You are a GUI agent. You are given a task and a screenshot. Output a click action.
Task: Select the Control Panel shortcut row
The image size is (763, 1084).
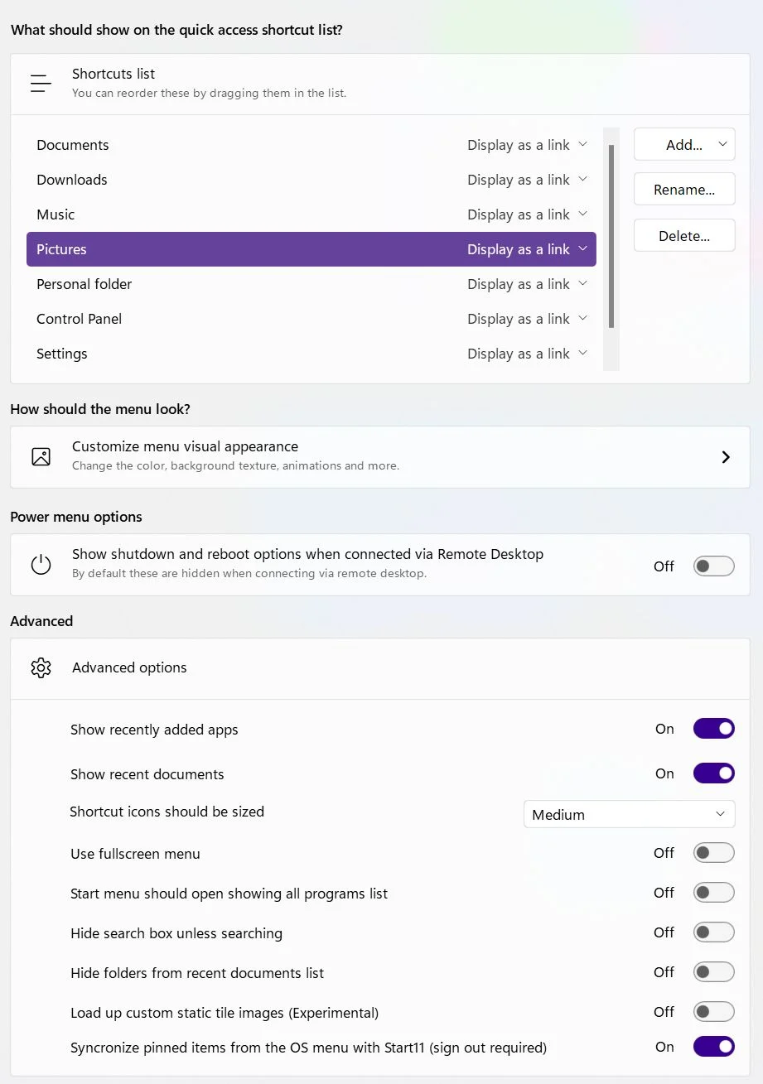tap(311, 319)
